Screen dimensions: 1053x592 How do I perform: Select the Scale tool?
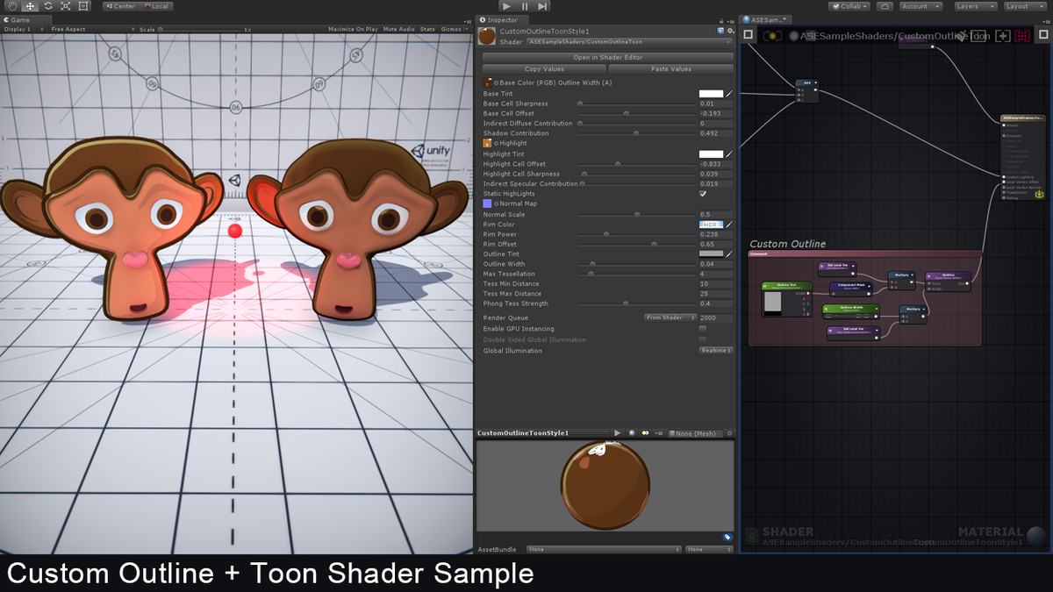pos(65,6)
